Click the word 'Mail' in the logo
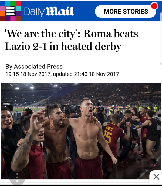The height and width of the screenshot is (186, 162). 60,11
